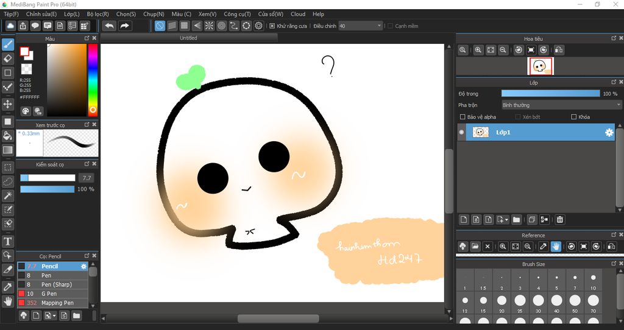
Task: Expand the Điều chỉnh value dropdown
Action: (379, 26)
